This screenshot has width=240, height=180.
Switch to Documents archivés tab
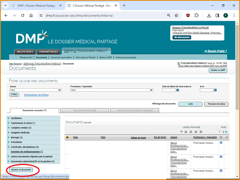pos(84,110)
